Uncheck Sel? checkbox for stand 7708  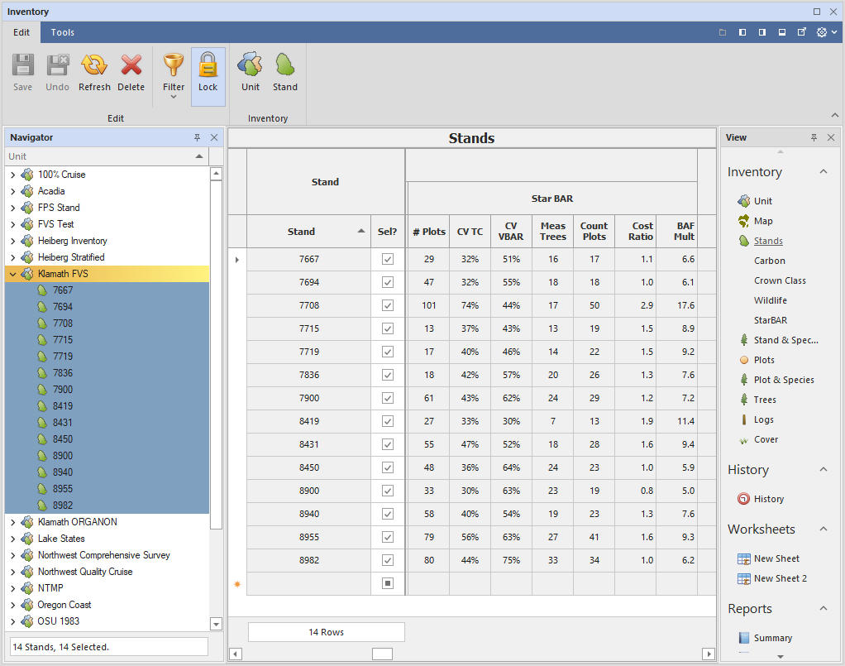[x=388, y=306]
